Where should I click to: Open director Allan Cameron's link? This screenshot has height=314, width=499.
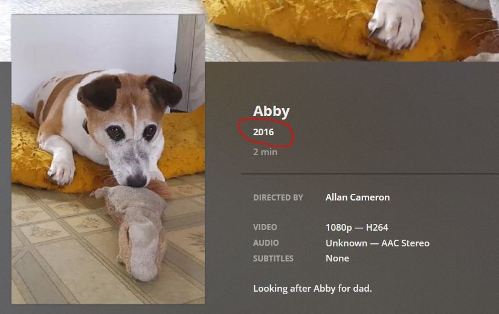pos(358,197)
